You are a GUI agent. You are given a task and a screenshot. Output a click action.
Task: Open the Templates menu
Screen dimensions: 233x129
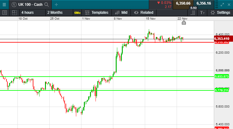click(x=96, y=13)
